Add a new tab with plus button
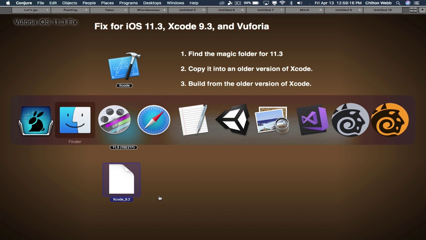This screenshot has height=240, width=426. [422, 10]
